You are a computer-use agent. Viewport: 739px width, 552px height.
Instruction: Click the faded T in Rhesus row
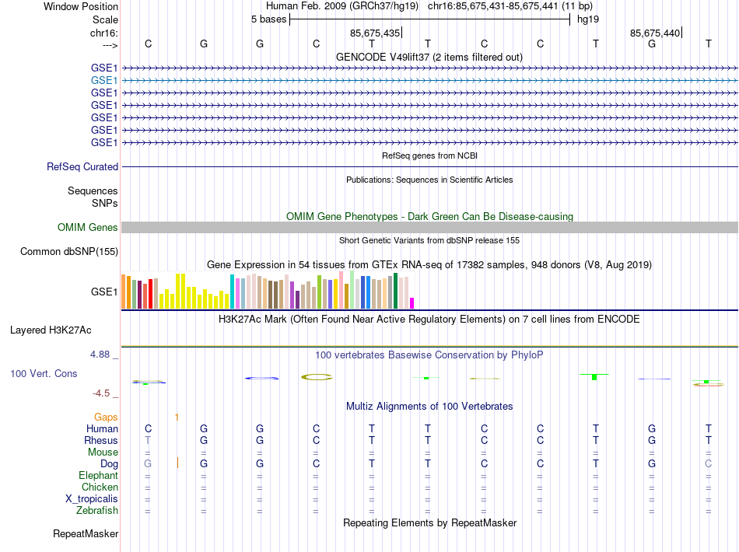pyautogui.click(x=148, y=440)
